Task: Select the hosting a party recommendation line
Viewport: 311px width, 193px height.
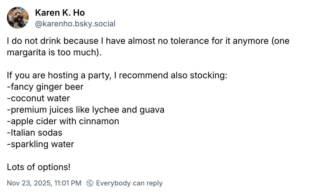Action: pyautogui.click(x=117, y=75)
